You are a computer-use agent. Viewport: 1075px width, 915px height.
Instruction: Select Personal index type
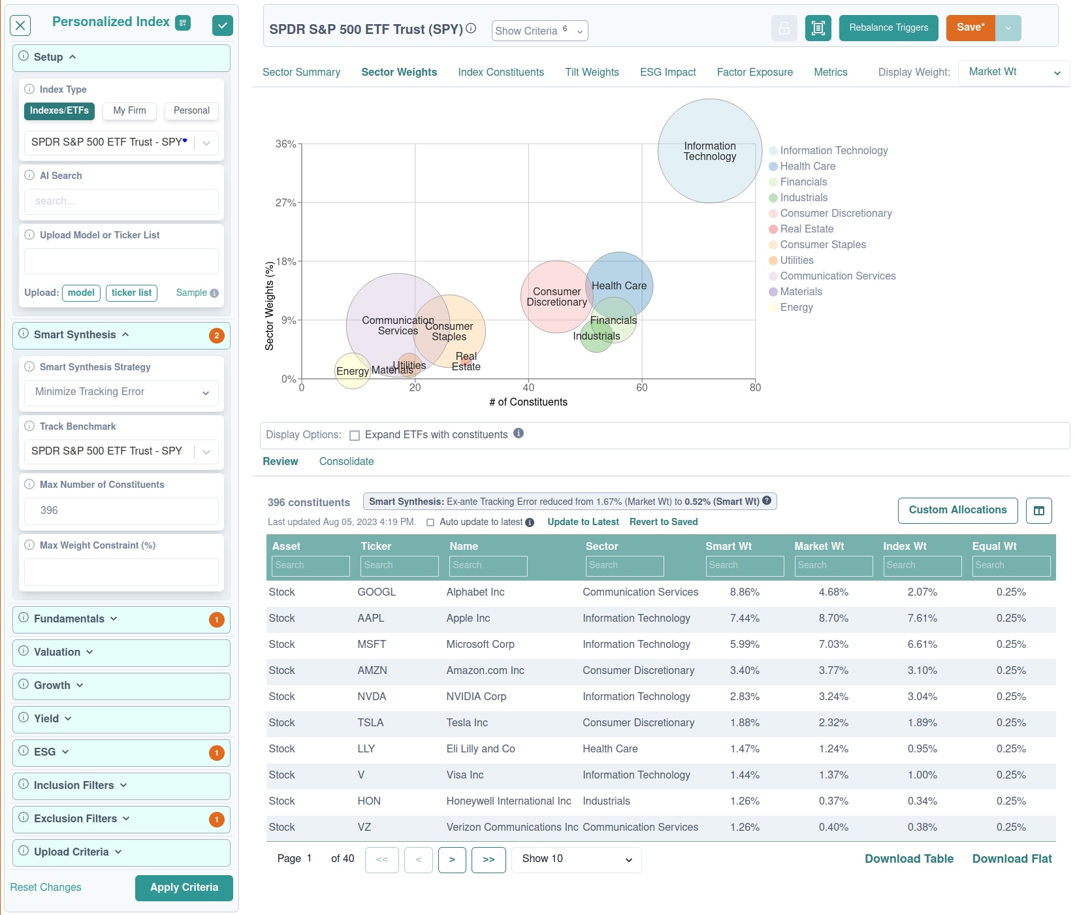click(191, 111)
